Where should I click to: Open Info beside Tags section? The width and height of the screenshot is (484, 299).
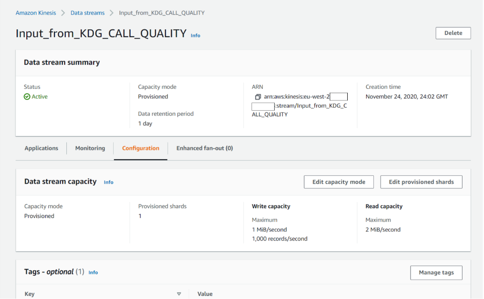[93, 272]
